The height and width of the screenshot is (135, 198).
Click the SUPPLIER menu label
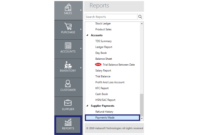(68, 109)
